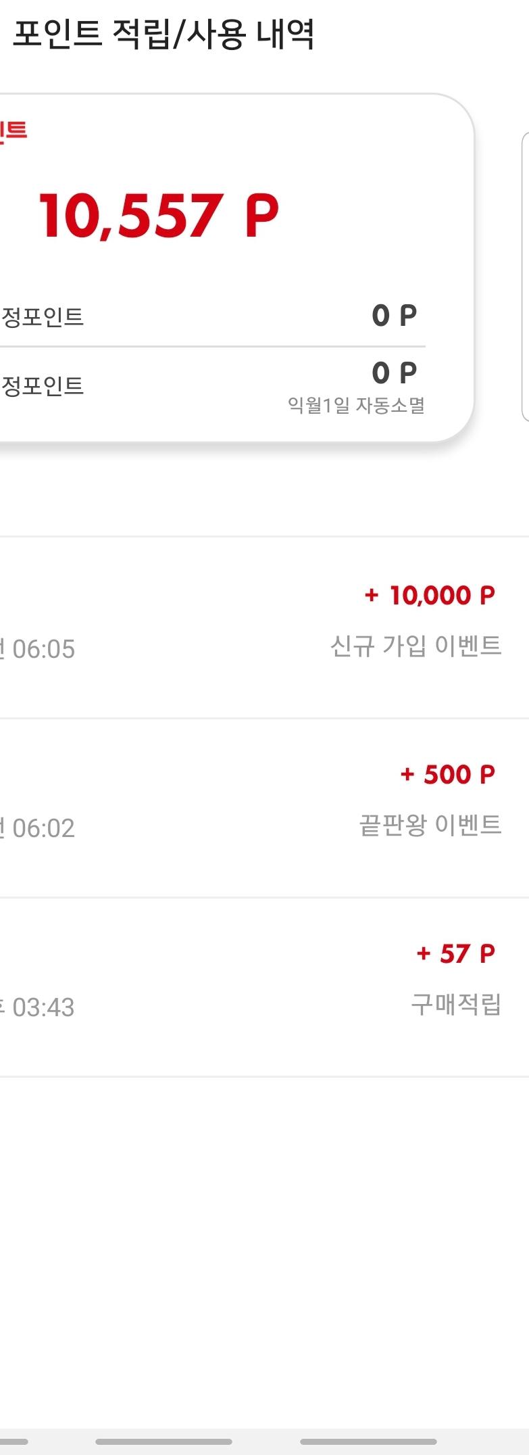Tap the red 포인트 label on the card

tap(14, 130)
